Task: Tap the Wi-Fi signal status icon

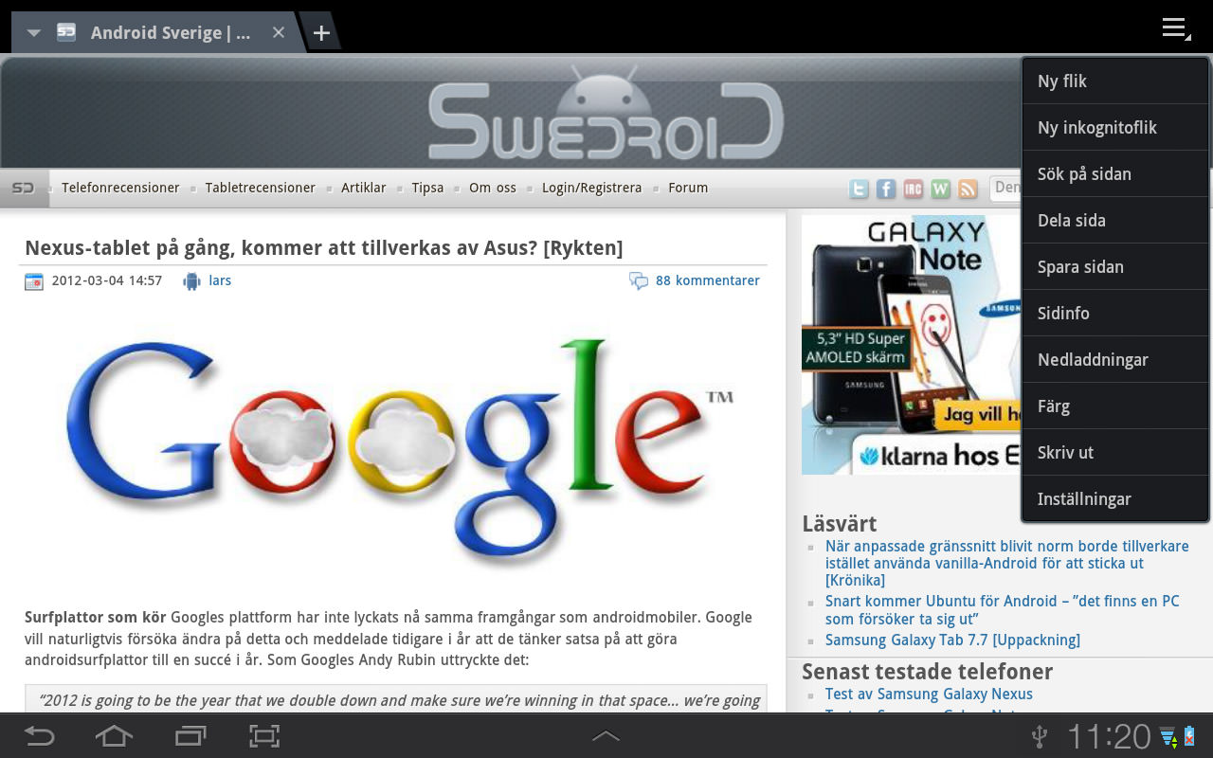Action: pyautogui.click(x=1168, y=736)
